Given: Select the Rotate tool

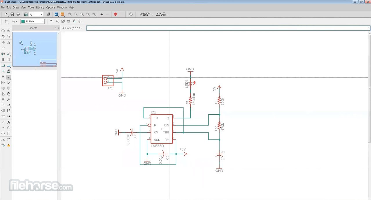Looking at the screenshot, I should pos(3,48).
